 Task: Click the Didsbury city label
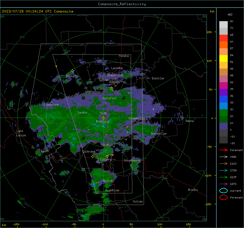pyautogui.click(x=102, y=121)
